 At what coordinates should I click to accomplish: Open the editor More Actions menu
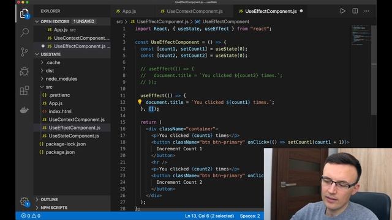(x=367, y=11)
